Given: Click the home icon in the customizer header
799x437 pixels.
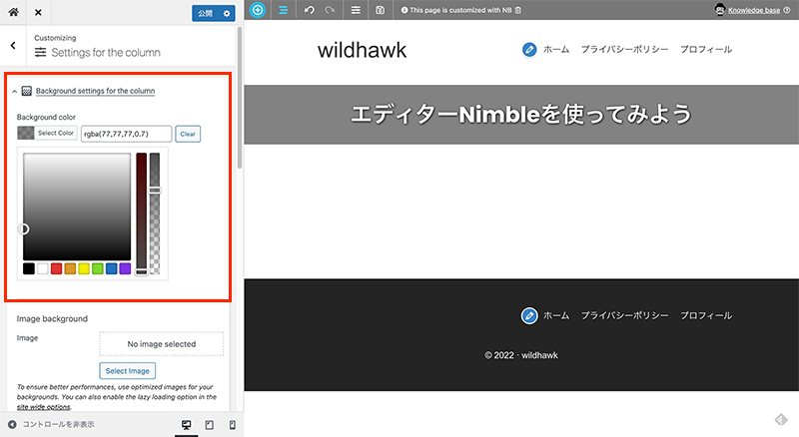Looking at the screenshot, I should pyautogui.click(x=13, y=13).
